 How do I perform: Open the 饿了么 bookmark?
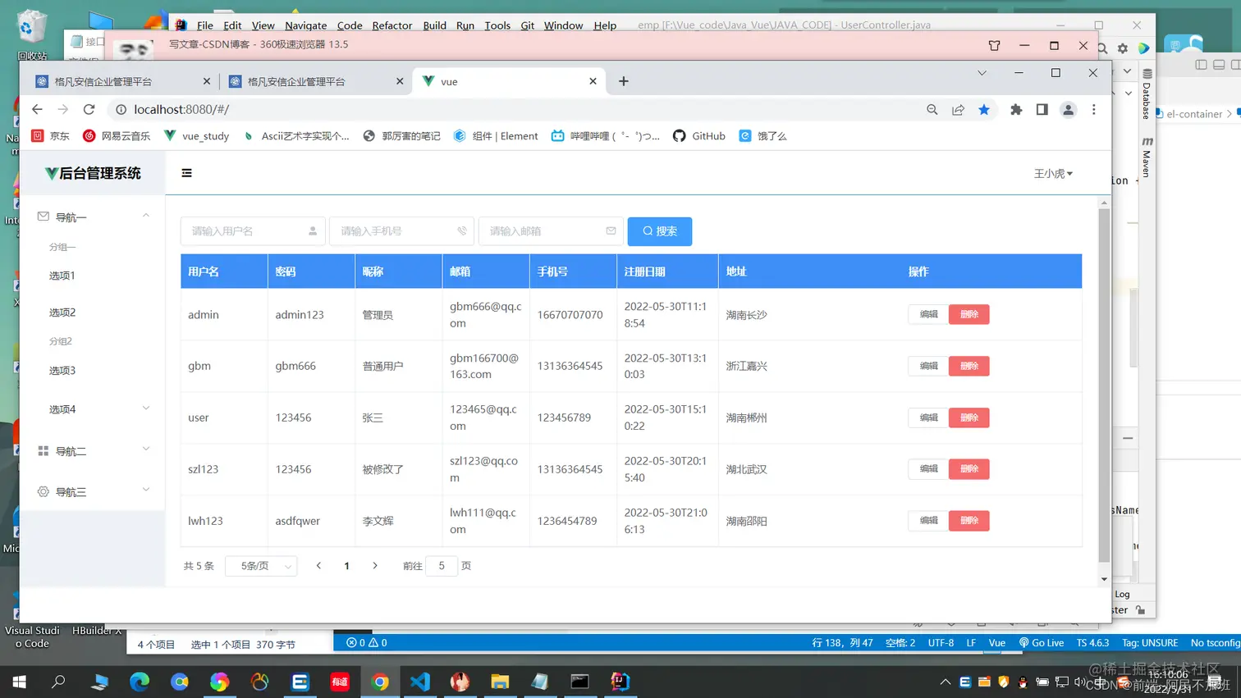pyautogui.click(x=762, y=136)
